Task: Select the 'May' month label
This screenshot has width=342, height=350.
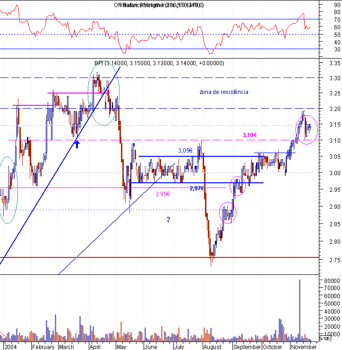Action: [121, 347]
